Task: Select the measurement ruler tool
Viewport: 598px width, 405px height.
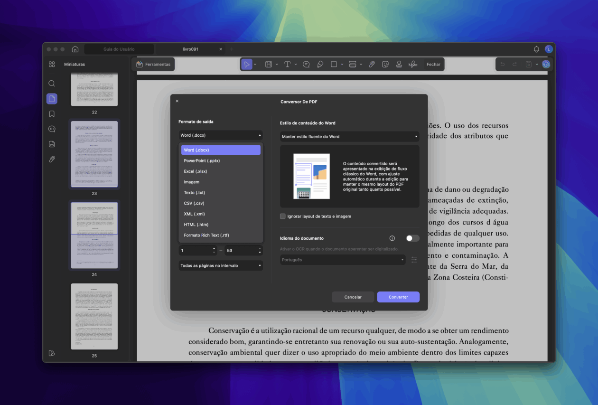Action: click(353, 64)
